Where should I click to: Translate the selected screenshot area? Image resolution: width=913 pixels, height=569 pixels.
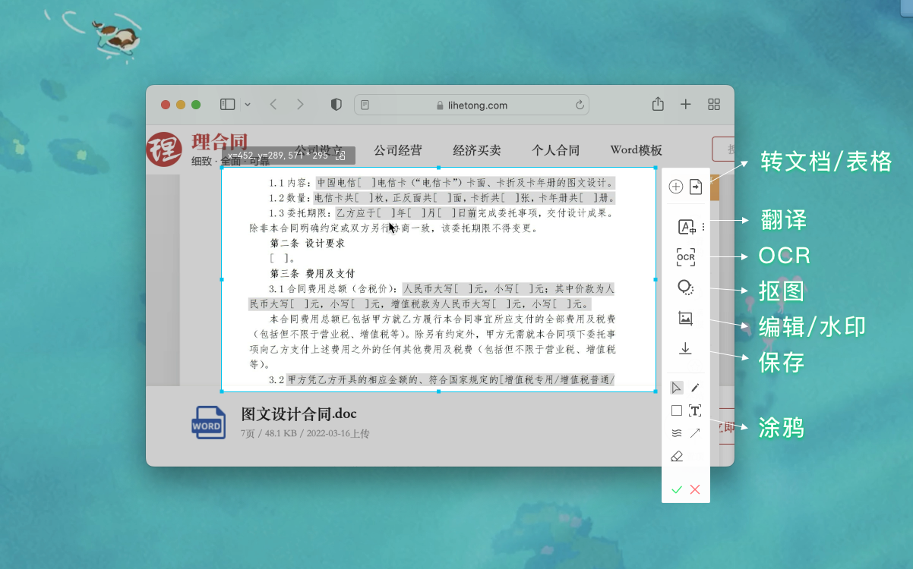pos(686,227)
